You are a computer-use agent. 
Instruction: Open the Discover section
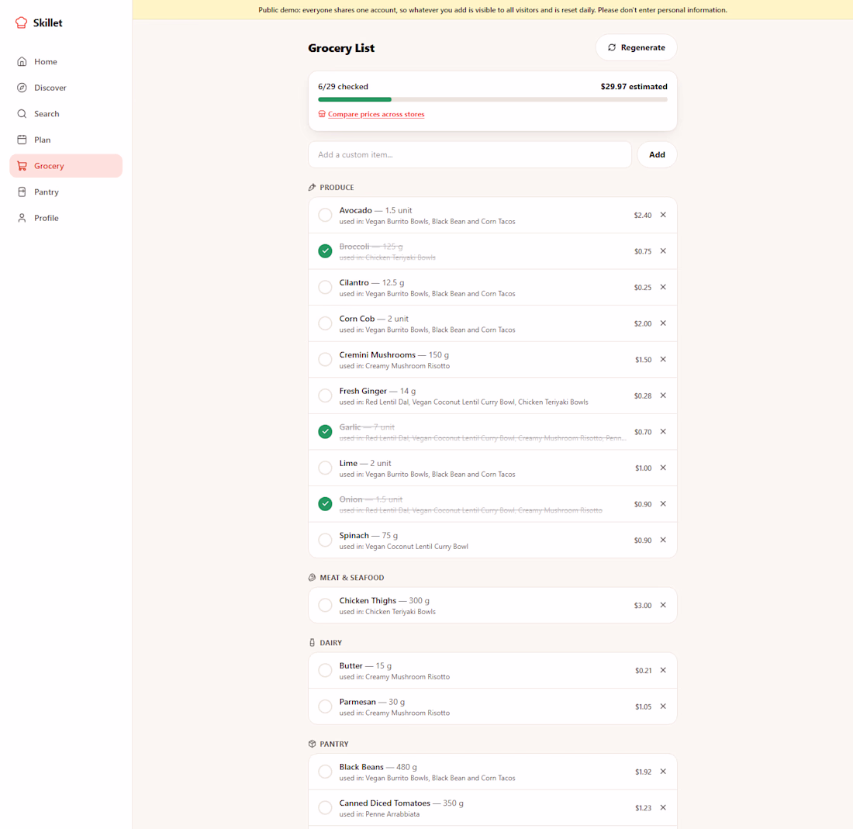66,88
